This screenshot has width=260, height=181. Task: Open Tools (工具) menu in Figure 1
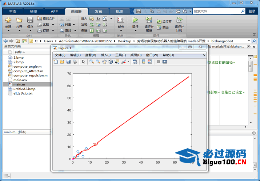pos(121,55)
